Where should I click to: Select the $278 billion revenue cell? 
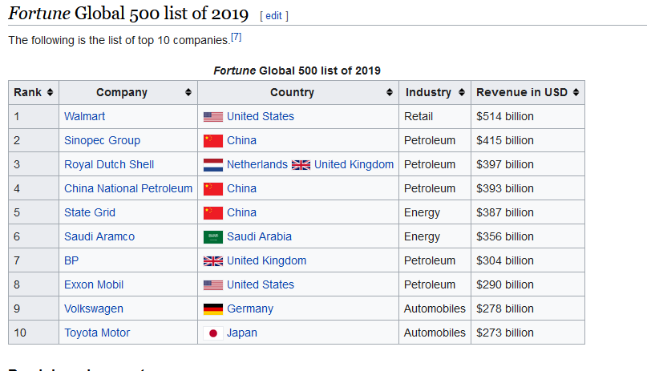528,308
